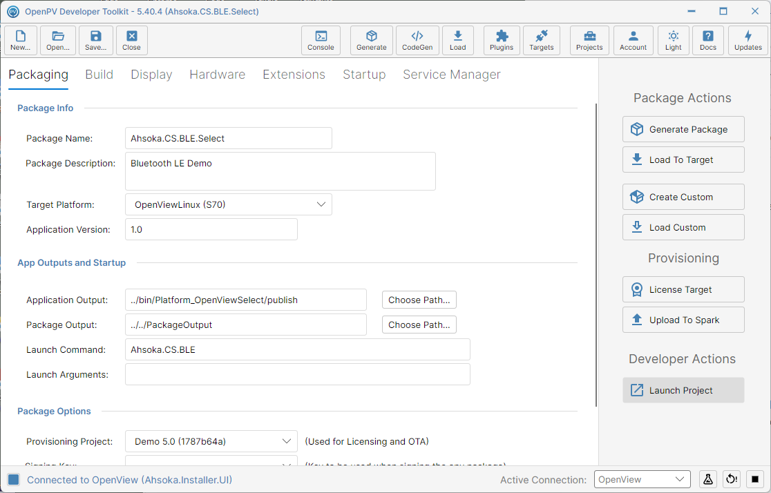Screen dimensions: 771x493
Task: Click the Generate Package button
Action: coord(683,129)
